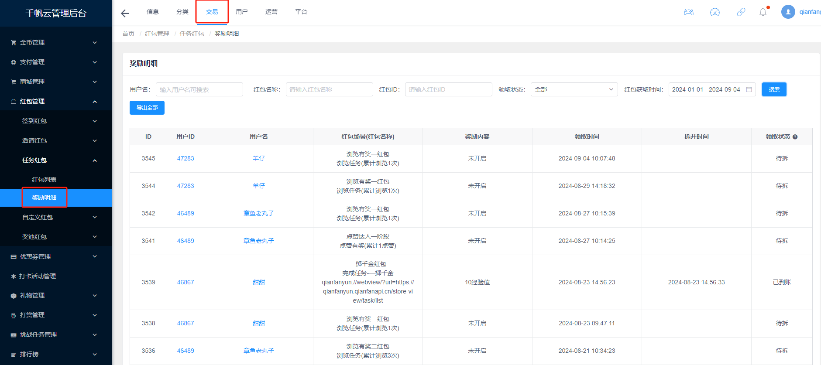Click ID cell 3545
This screenshot has width=821, height=365.
148,158
